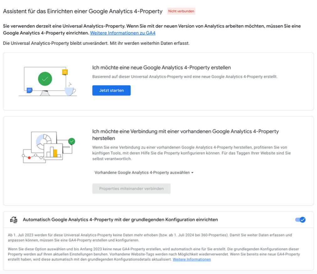317x274 pixels.
Task: Click the Nicht verbunden status badge
Action: click(181, 11)
